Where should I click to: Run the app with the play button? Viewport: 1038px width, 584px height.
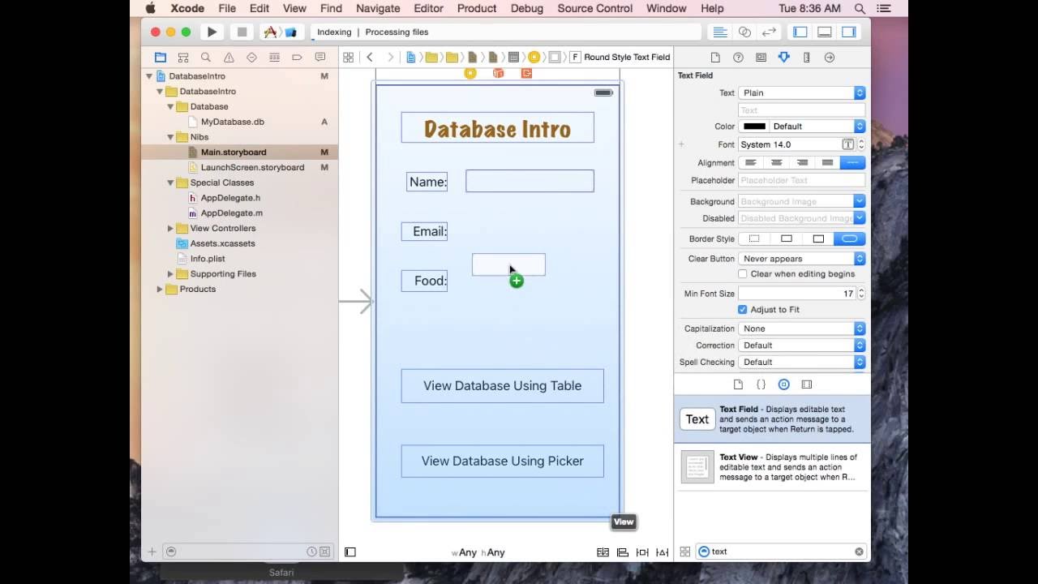tap(212, 32)
